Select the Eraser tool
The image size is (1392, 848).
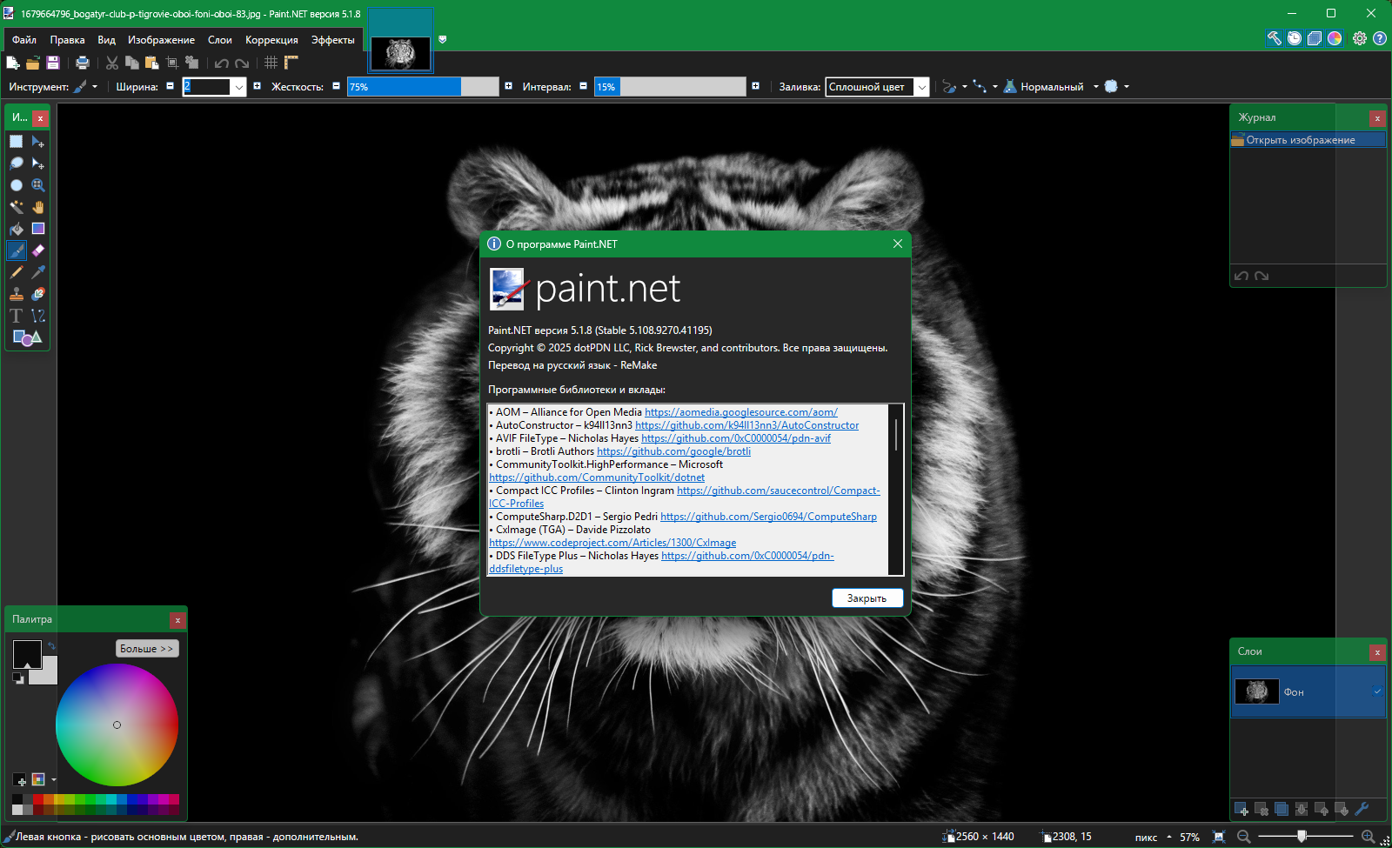(x=38, y=250)
